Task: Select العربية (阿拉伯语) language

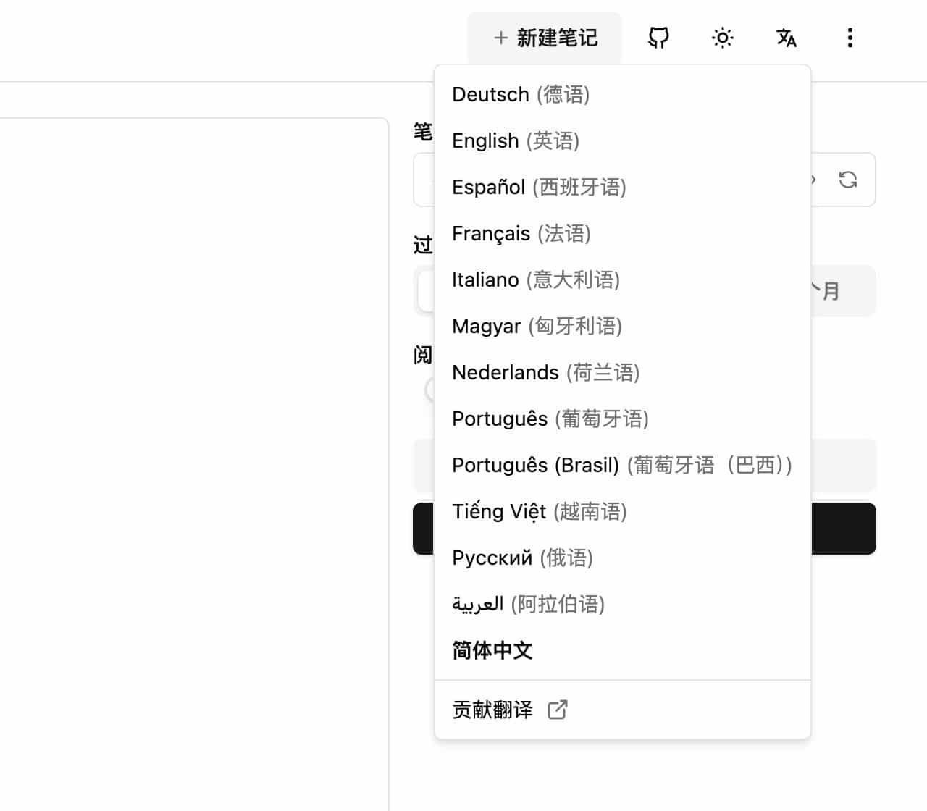Action: [x=622, y=605]
